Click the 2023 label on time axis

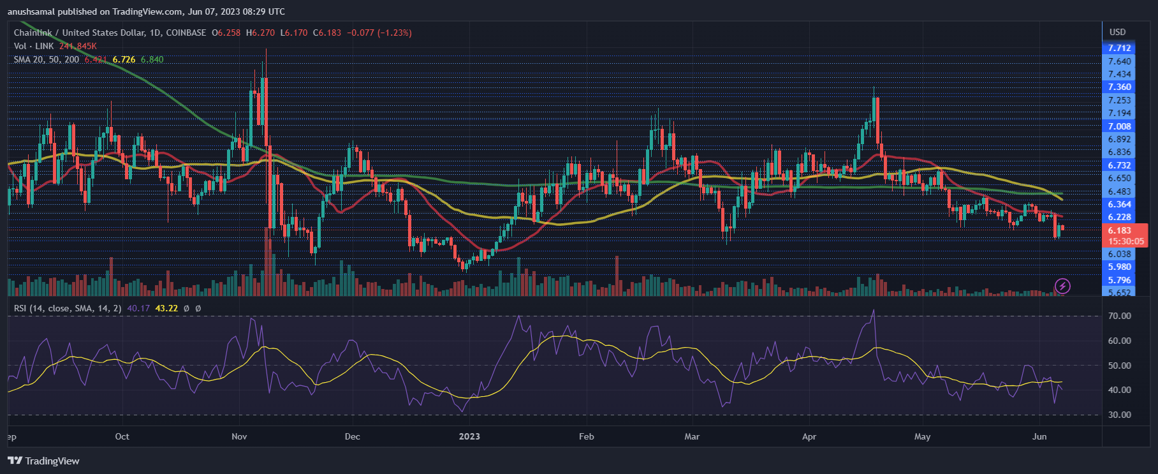[x=469, y=436]
